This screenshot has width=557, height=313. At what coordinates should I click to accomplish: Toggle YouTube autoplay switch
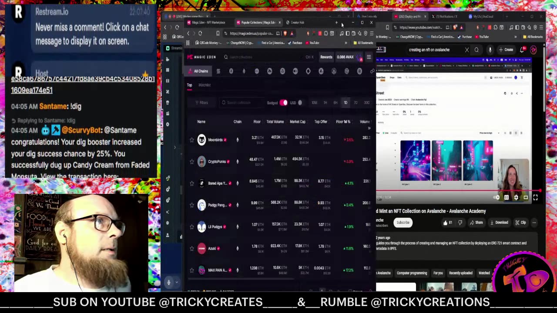[497, 197]
